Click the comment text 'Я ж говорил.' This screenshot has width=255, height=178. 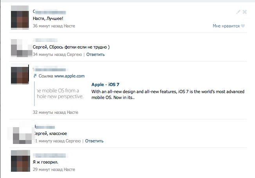(45, 162)
